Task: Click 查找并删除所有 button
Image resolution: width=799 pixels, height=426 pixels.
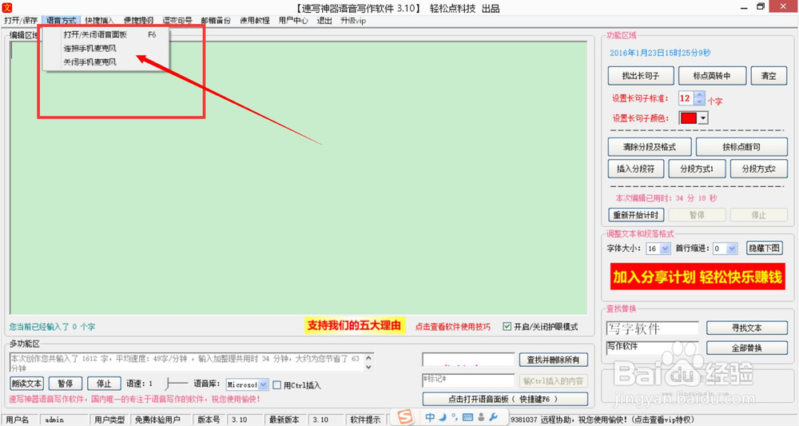Action: coord(554,360)
